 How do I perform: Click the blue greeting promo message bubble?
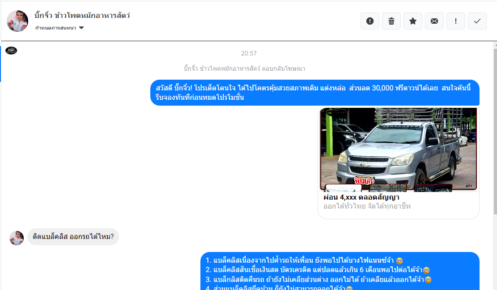click(314, 93)
